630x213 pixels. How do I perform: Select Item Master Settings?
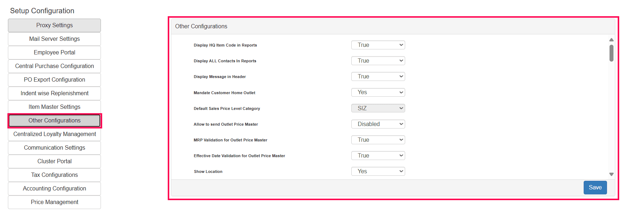[55, 107]
